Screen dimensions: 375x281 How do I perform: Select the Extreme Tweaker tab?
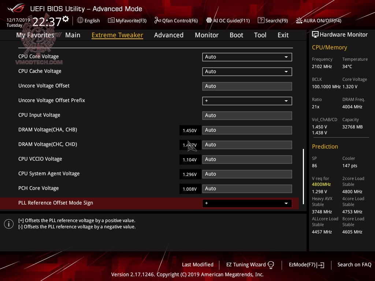[x=118, y=35]
